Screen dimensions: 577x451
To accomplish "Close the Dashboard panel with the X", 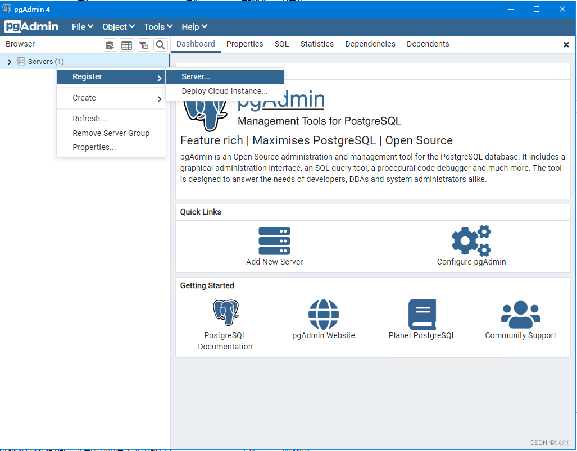I will pyautogui.click(x=566, y=44).
